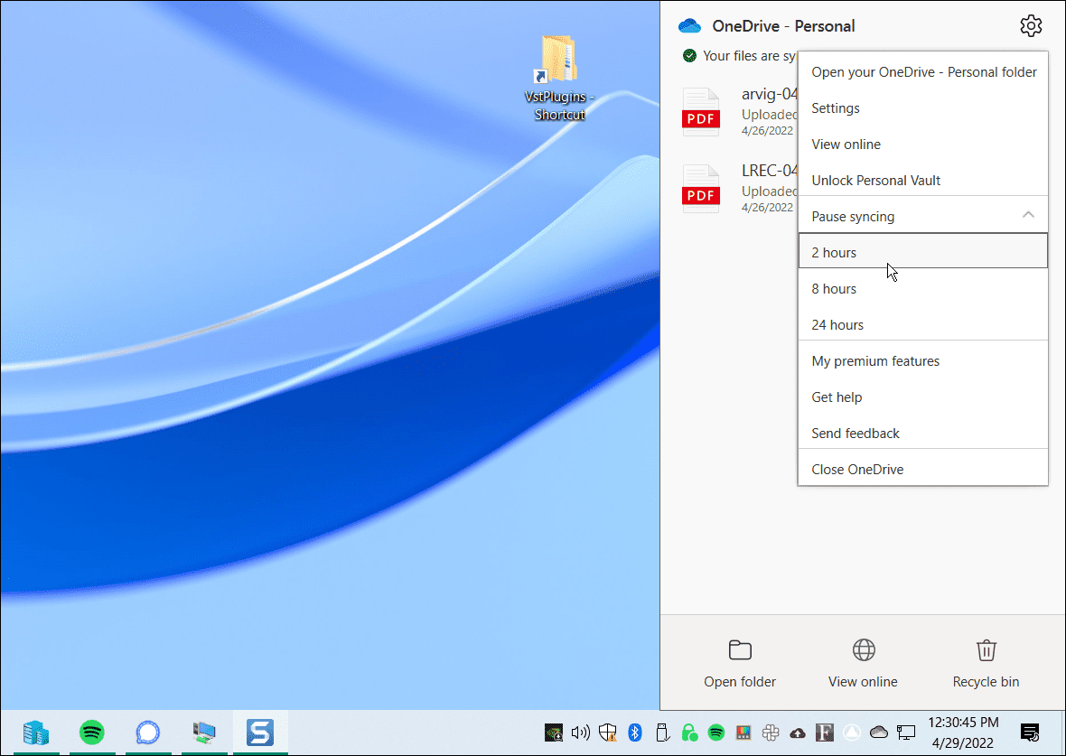This screenshot has height=756, width=1066.
Task: Open the OneDrive settings gear icon
Action: click(1031, 26)
